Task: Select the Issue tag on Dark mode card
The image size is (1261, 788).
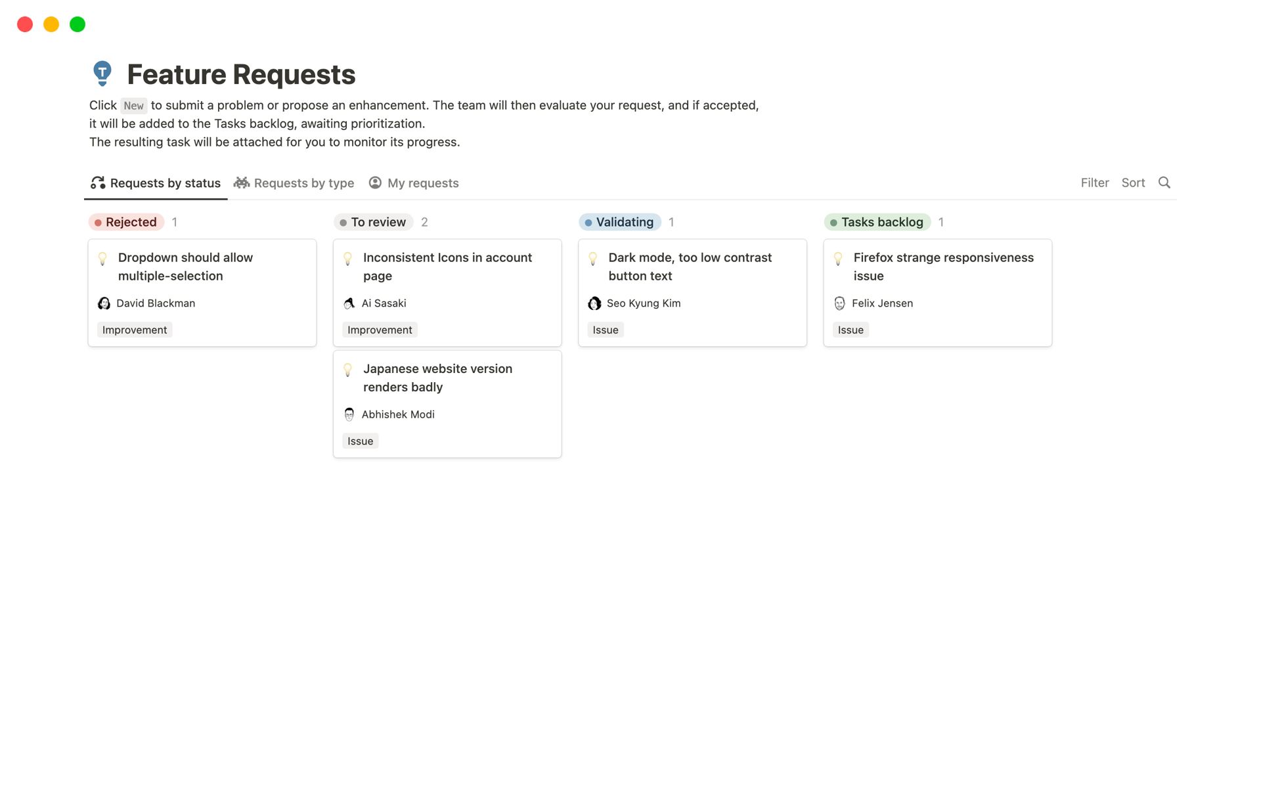Action: click(606, 330)
